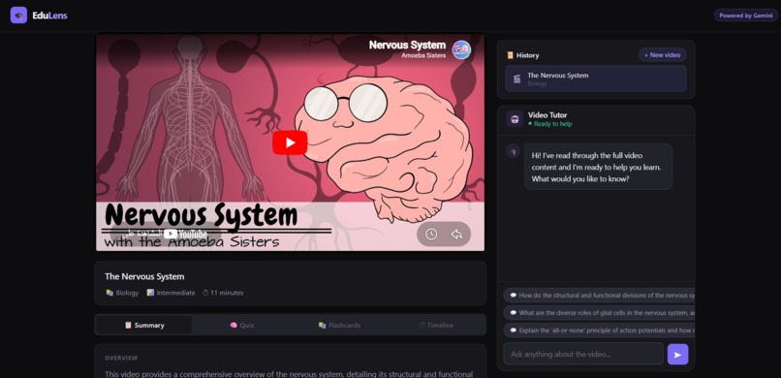Click the EduLens brand name
The image size is (781, 378).
(49, 16)
